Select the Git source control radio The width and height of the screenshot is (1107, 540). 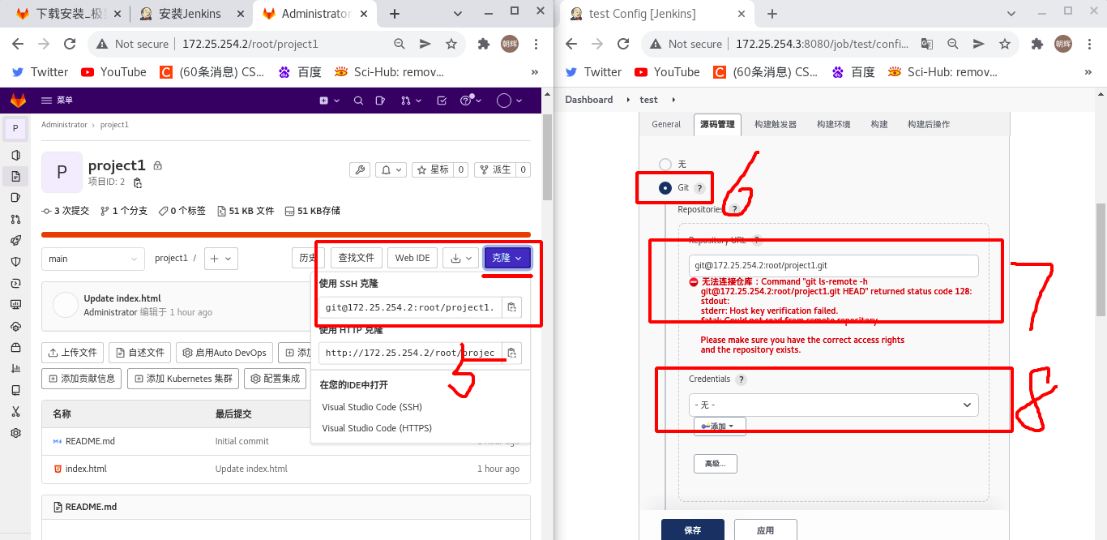665,187
